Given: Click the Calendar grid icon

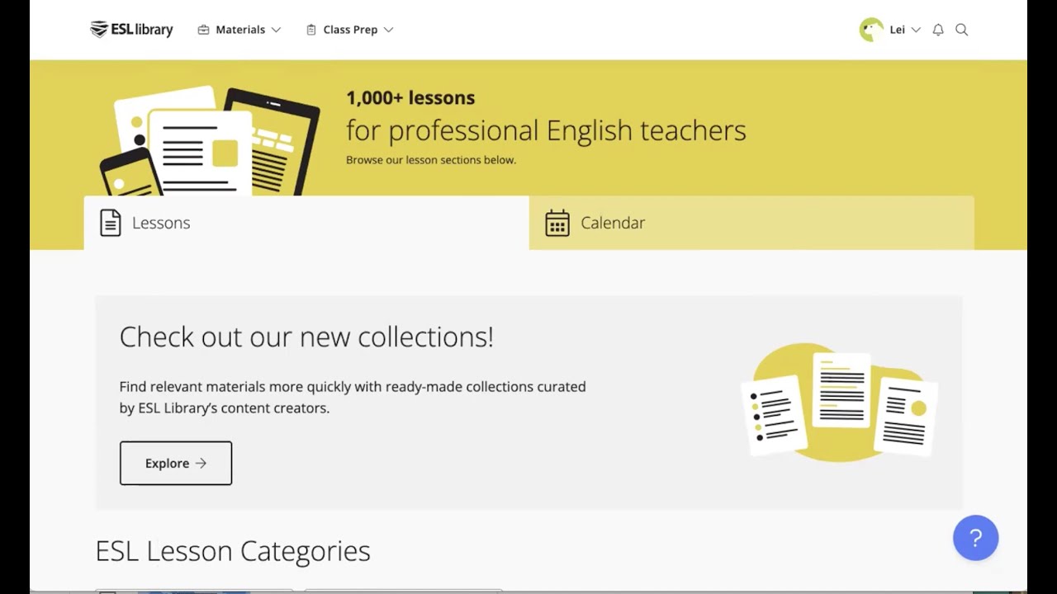Looking at the screenshot, I should [557, 223].
